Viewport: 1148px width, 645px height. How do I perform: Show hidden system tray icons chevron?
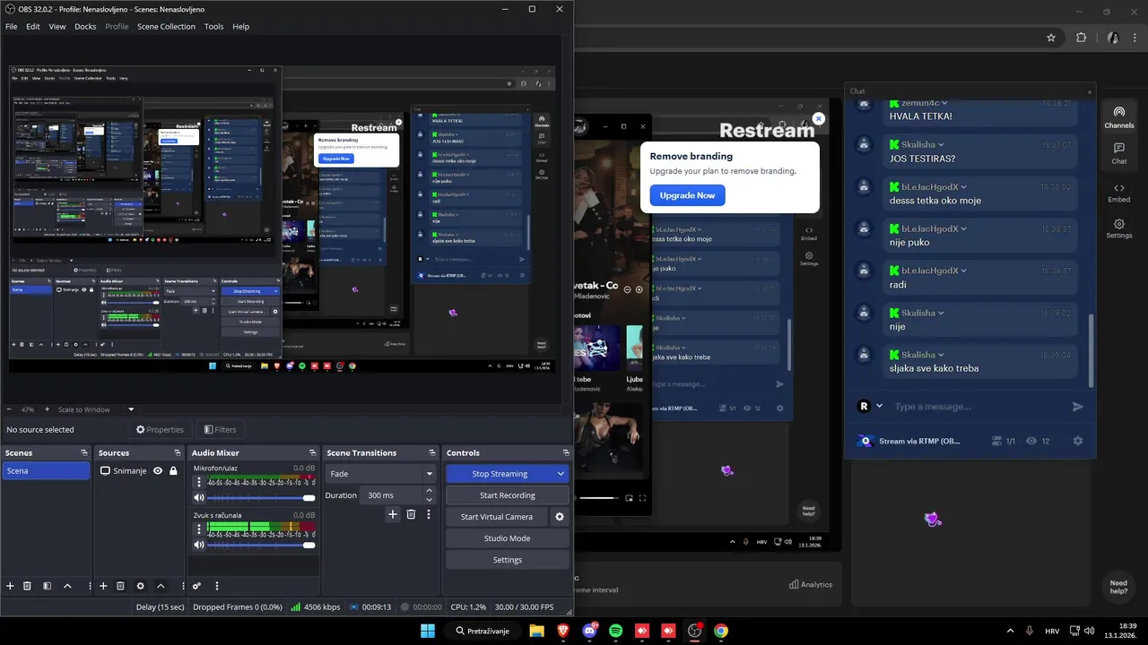(1010, 631)
